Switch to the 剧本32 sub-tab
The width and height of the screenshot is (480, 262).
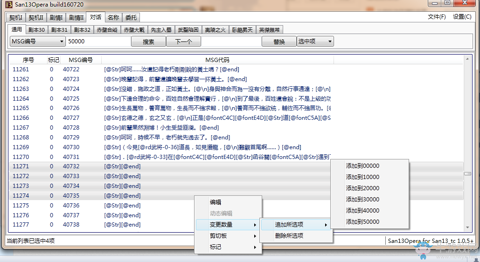pos(82,30)
